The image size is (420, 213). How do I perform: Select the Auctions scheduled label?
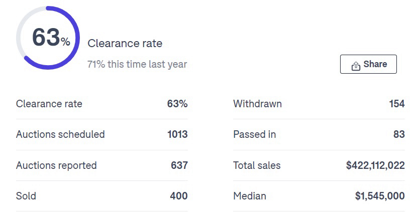click(60, 134)
